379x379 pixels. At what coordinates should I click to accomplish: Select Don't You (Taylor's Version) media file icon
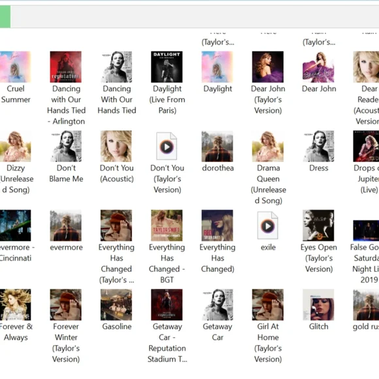(x=167, y=146)
